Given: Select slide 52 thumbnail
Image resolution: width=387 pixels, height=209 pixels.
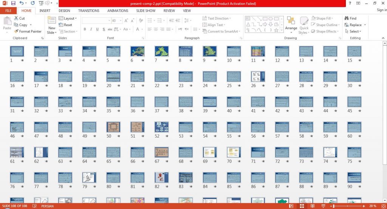Looking at the screenshot, I should coord(161,127).
